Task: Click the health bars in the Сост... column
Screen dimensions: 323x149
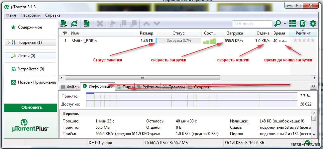Action: point(209,41)
